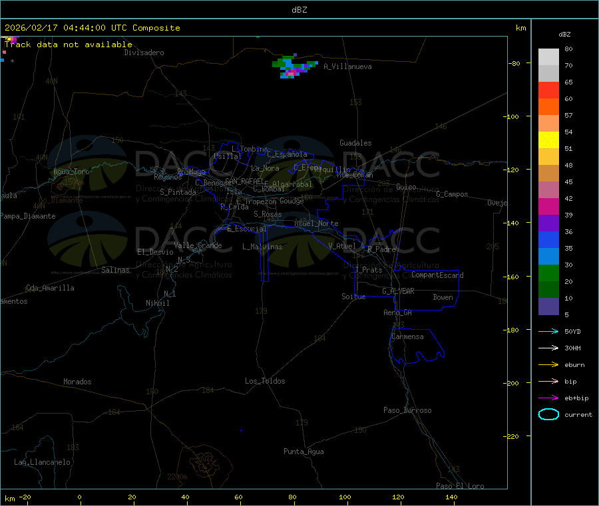Click the Salinas map label
Screen dimensions: 599x506
tap(115, 270)
